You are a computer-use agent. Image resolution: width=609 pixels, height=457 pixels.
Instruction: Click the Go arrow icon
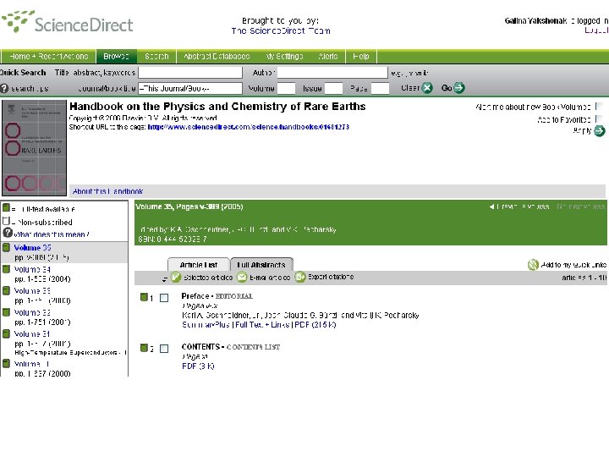[459, 88]
